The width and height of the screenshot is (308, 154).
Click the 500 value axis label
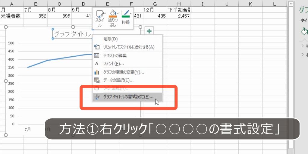pyautogui.click(x=11, y=43)
